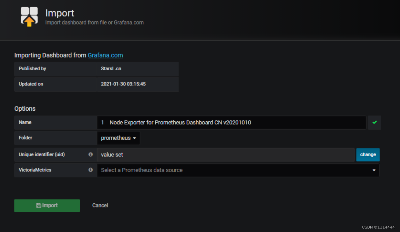Click the 'StarsL.cn' publisher value
Viewport: 400px width, 232px height.
pyautogui.click(x=111, y=68)
